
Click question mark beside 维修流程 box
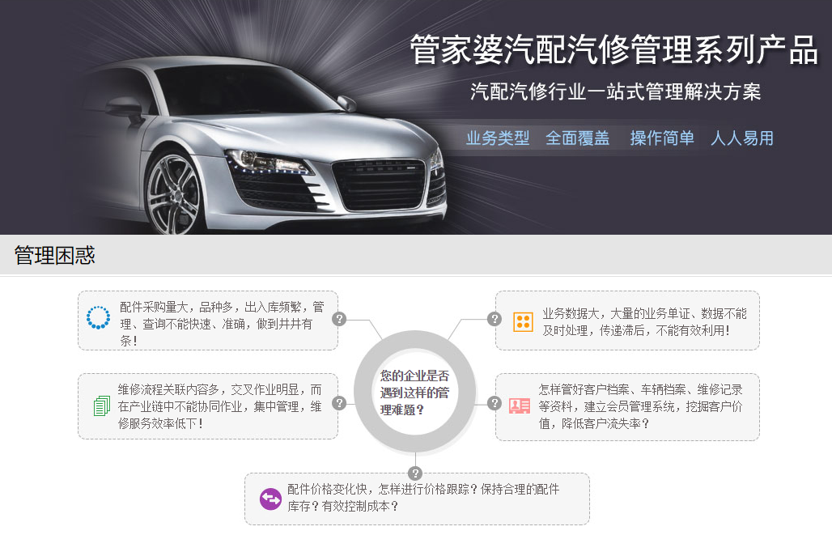339,403
